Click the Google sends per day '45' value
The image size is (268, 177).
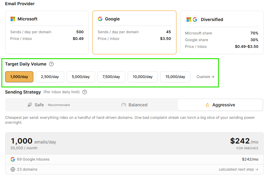tap(168, 32)
